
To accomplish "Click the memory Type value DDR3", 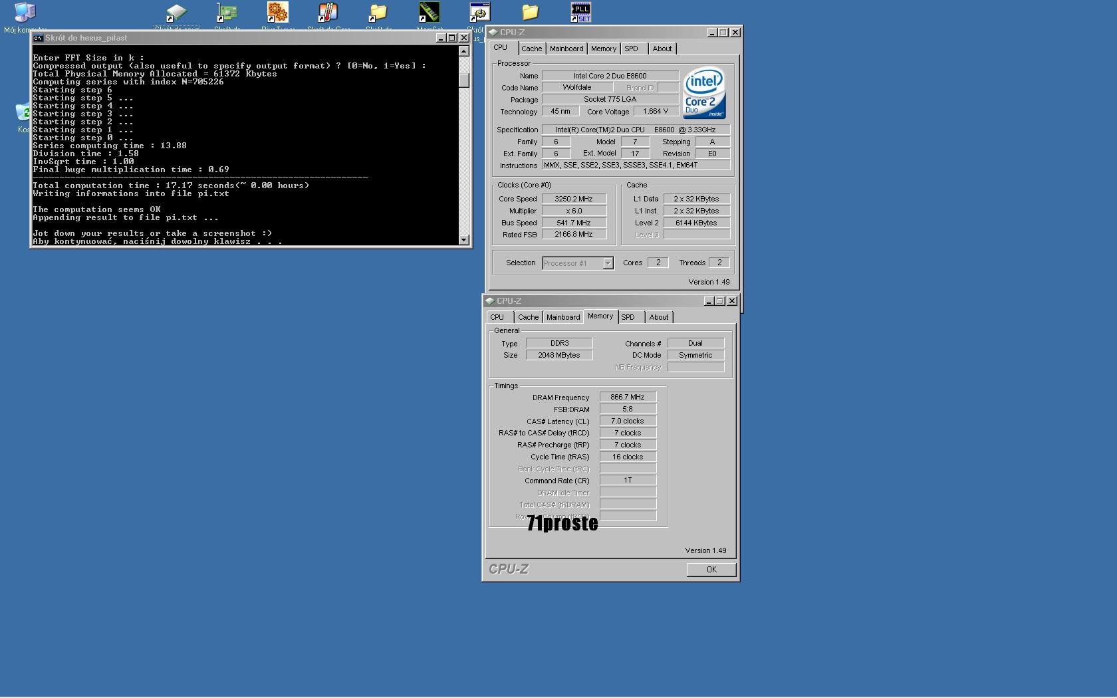I will coord(559,343).
